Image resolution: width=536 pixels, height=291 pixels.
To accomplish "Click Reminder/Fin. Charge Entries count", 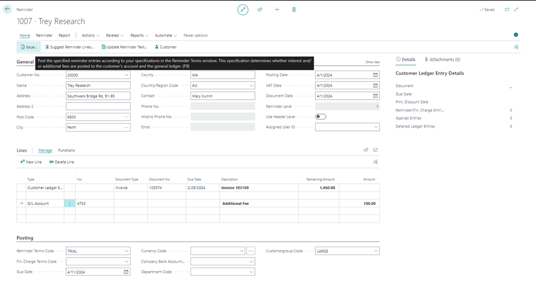I will [x=511, y=110].
